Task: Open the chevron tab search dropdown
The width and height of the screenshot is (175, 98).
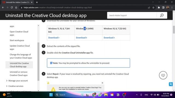Action: (x=153, y=2)
